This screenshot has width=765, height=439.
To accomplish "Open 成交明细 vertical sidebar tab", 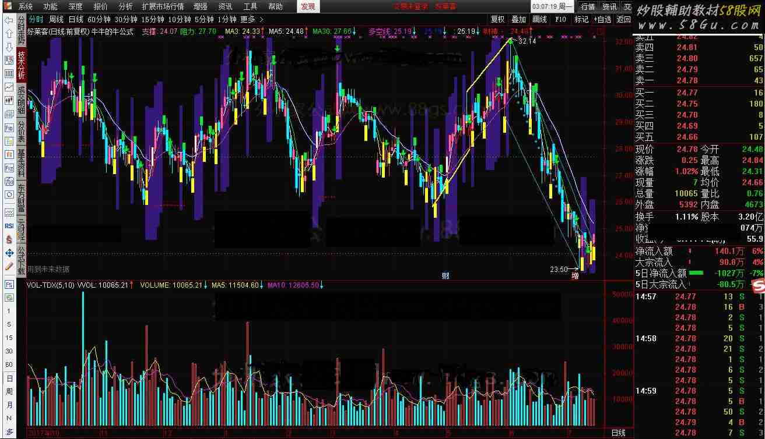I will 22,100.
